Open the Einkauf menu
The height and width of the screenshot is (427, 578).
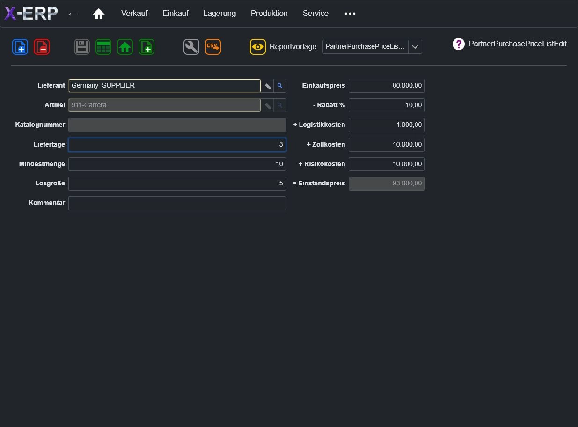click(176, 14)
